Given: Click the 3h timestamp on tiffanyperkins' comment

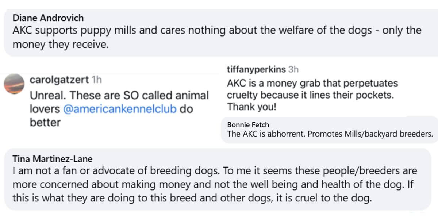Looking at the screenshot, I should pyautogui.click(x=293, y=69).
